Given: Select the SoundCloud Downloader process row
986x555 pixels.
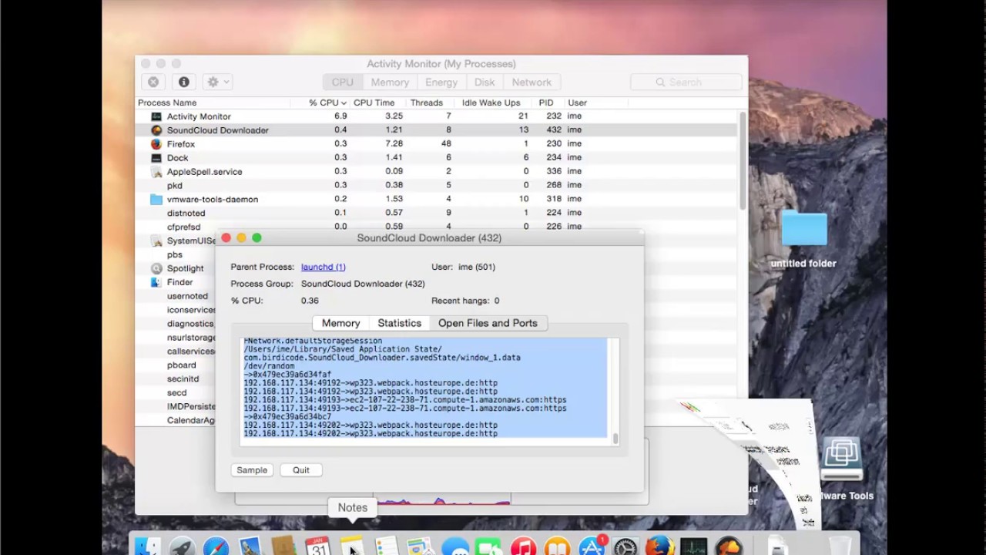Looking at the screenshot, I should [x=437, y=130].
